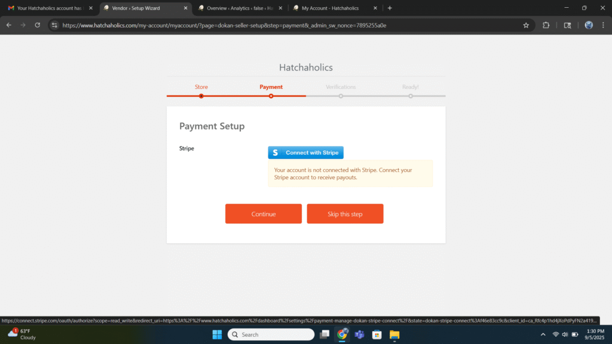Viewport: 612px width, 344px height.
Task: Open Task View from taskbar
Action: click(325, 334)
